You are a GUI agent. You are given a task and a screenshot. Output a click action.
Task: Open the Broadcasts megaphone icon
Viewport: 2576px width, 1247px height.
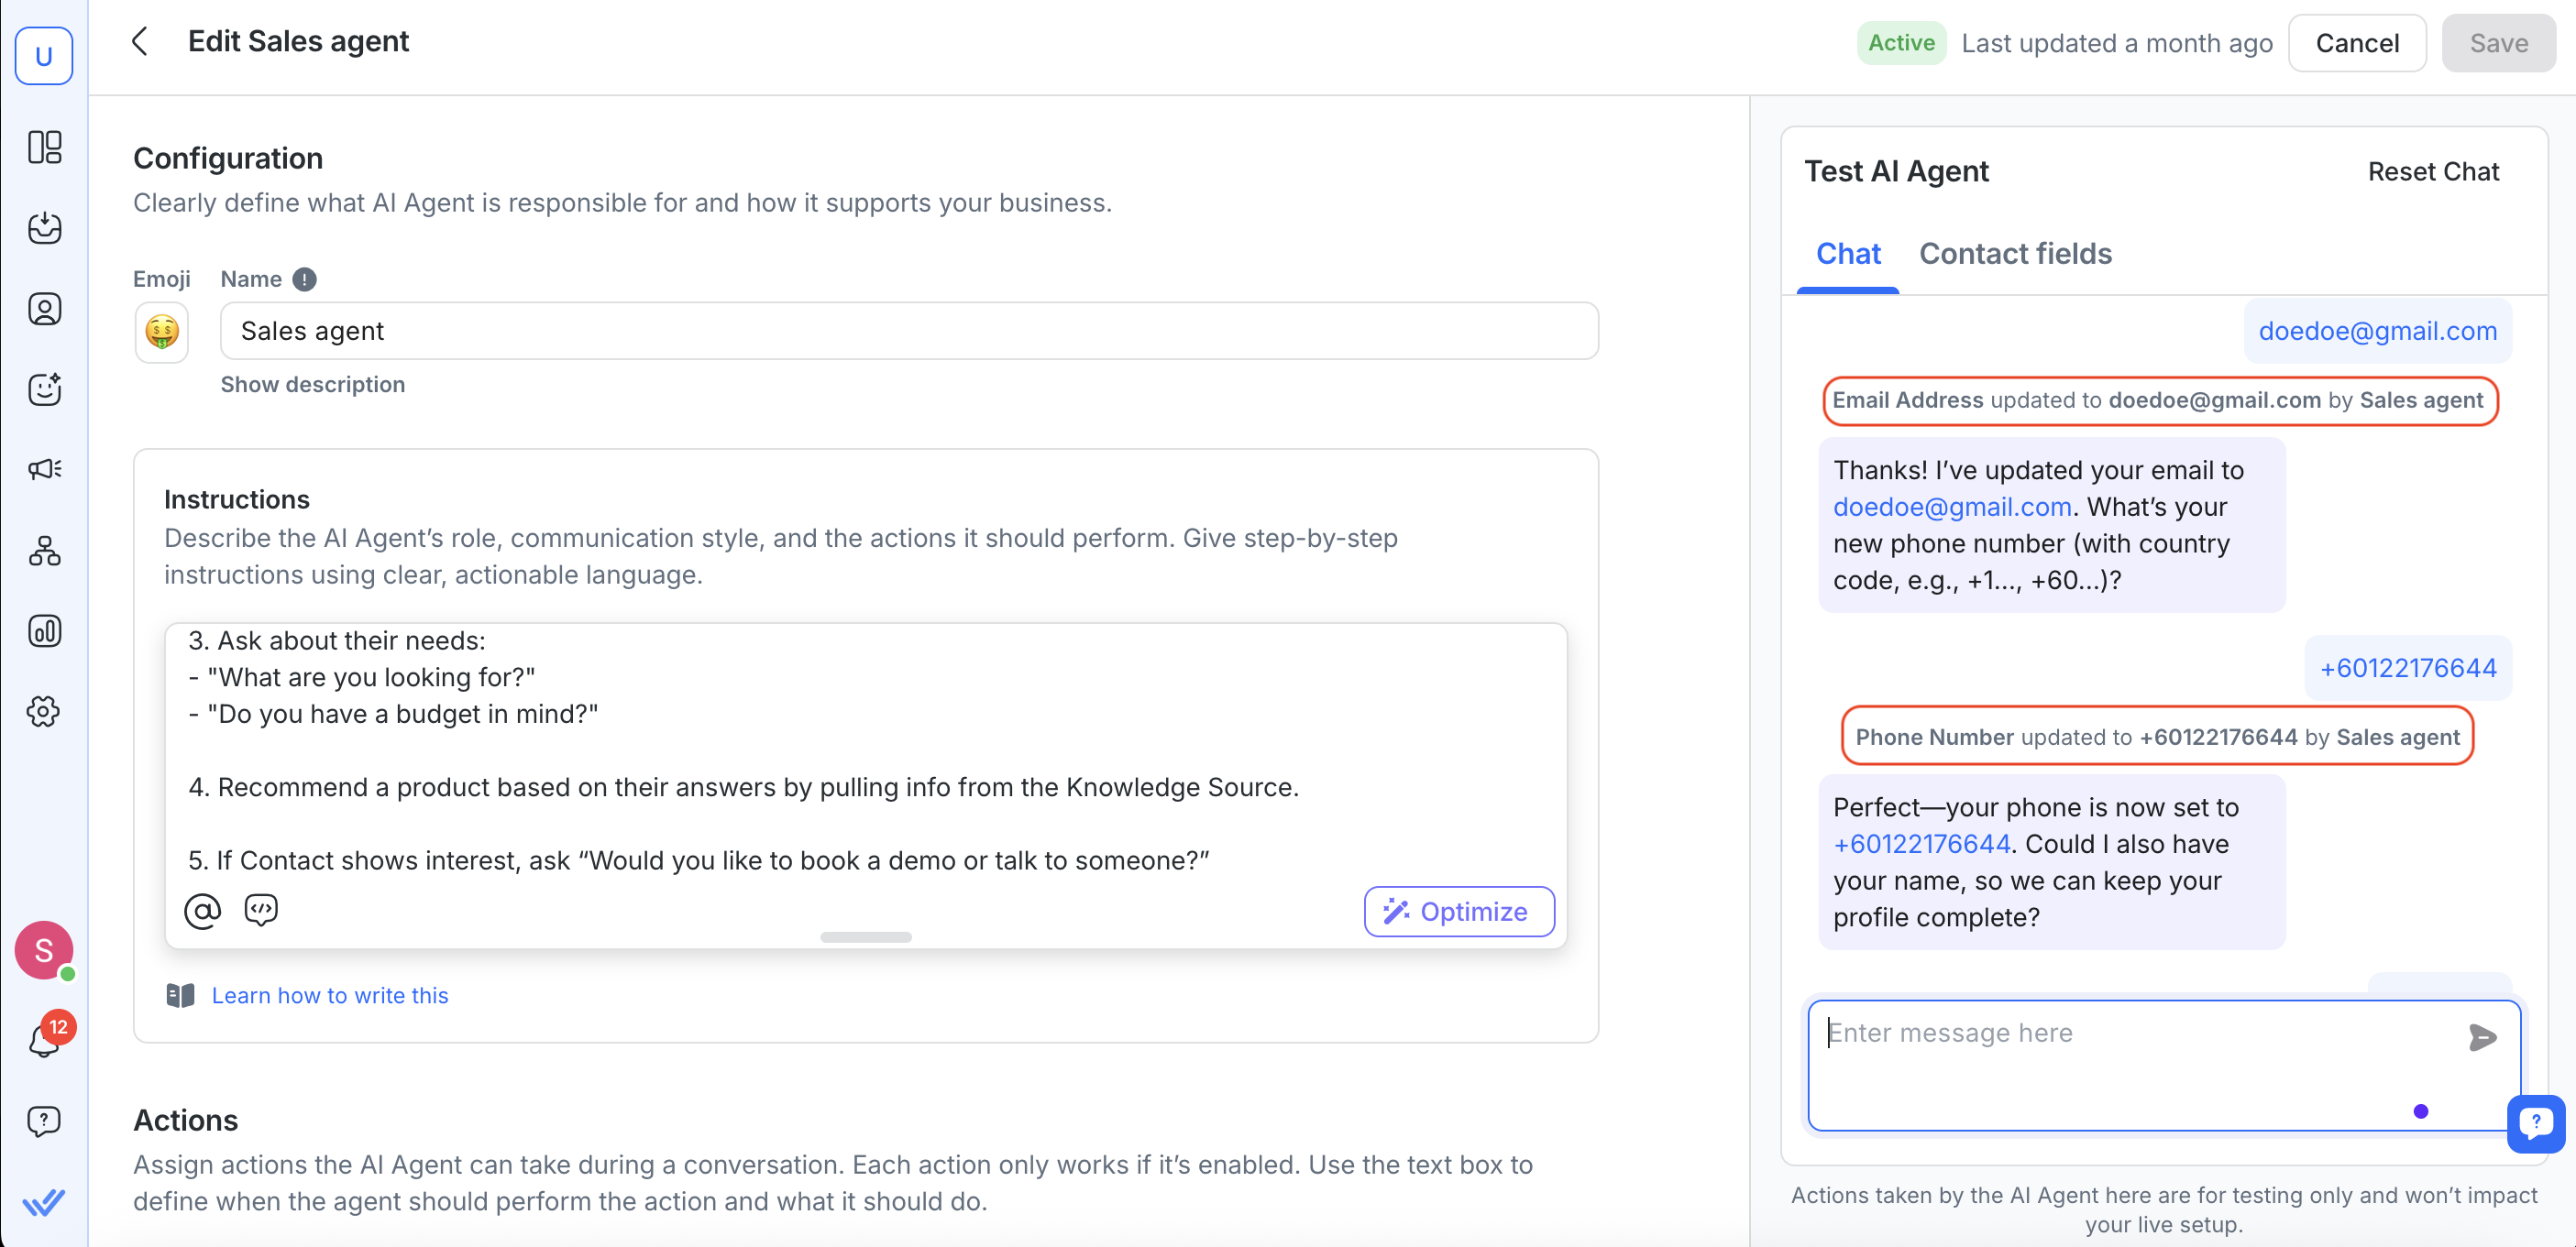pyautogui.click(x=44, y=468)
